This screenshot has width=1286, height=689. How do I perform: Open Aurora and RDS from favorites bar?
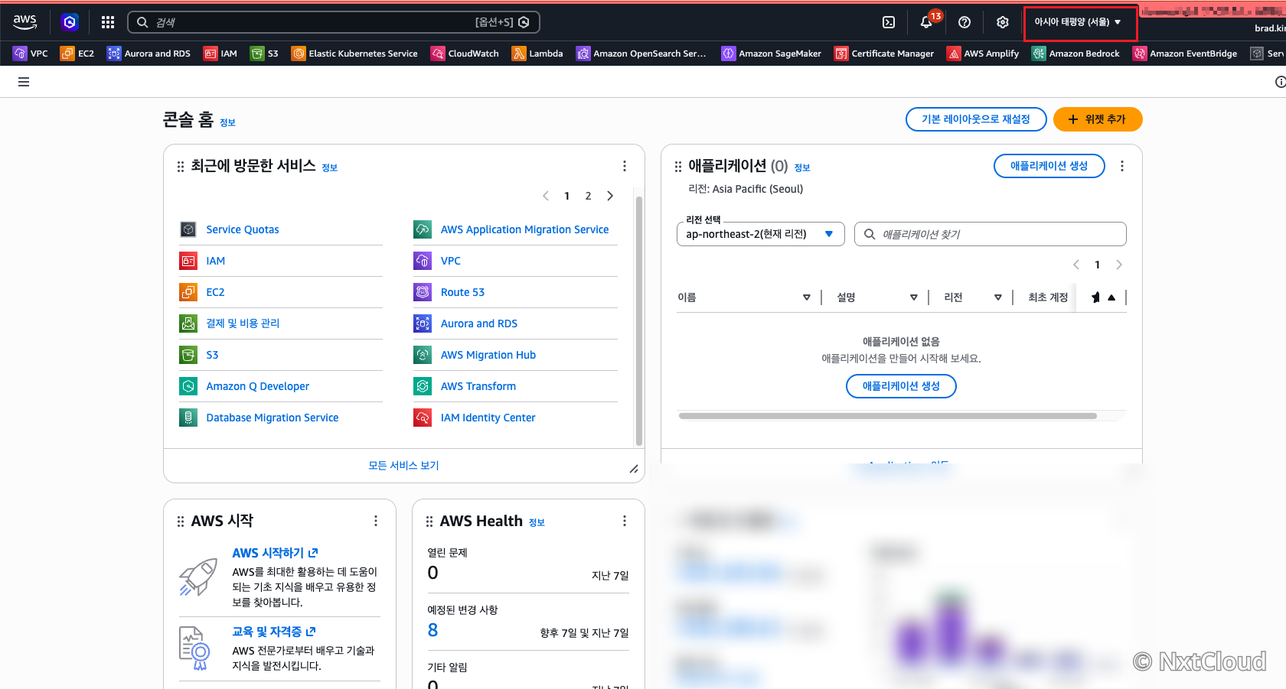[149, 54]
